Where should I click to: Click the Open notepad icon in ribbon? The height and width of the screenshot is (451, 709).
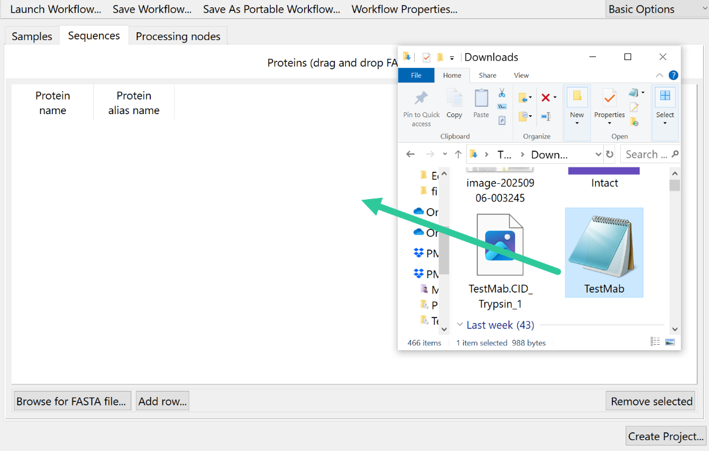pyautogui.click(x=634, y=92)
